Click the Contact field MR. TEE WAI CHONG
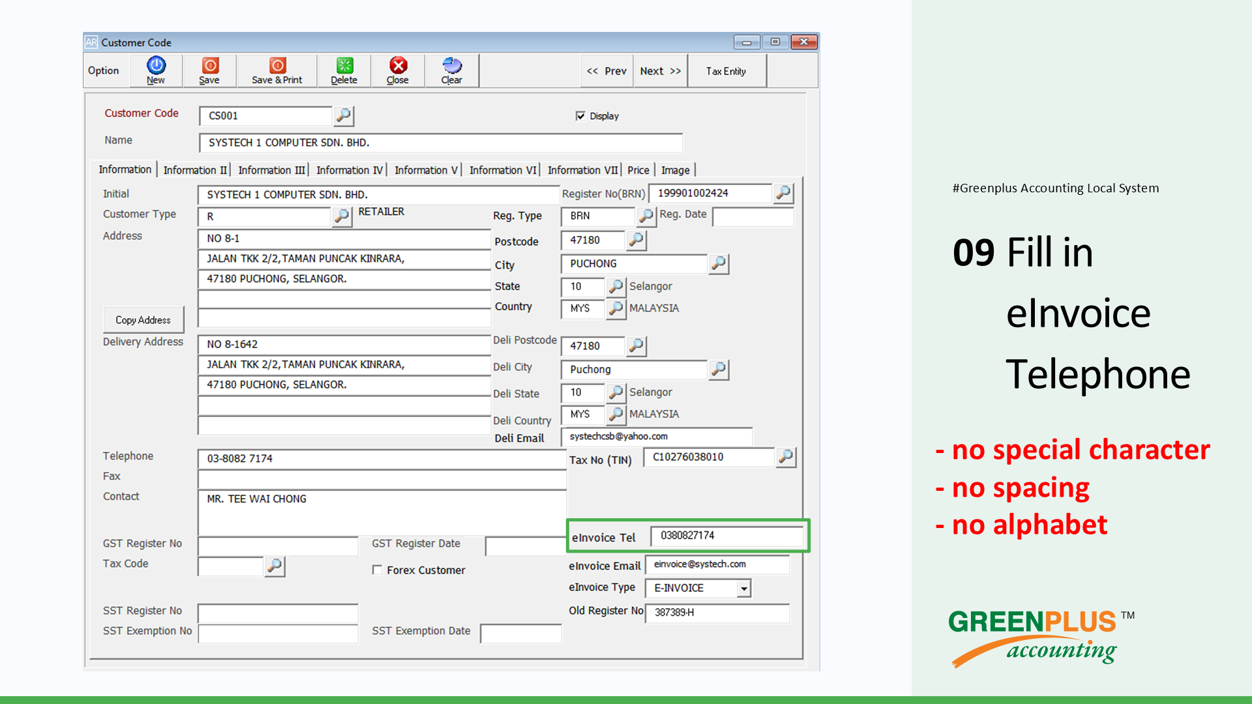The width and height of the screenshot is (1252, 704). click(382, 512)
